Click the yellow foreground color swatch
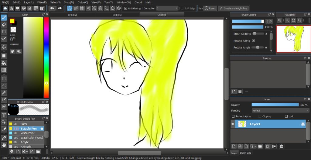The height and width of the screenshot is (160, 311). click(12, 21)
